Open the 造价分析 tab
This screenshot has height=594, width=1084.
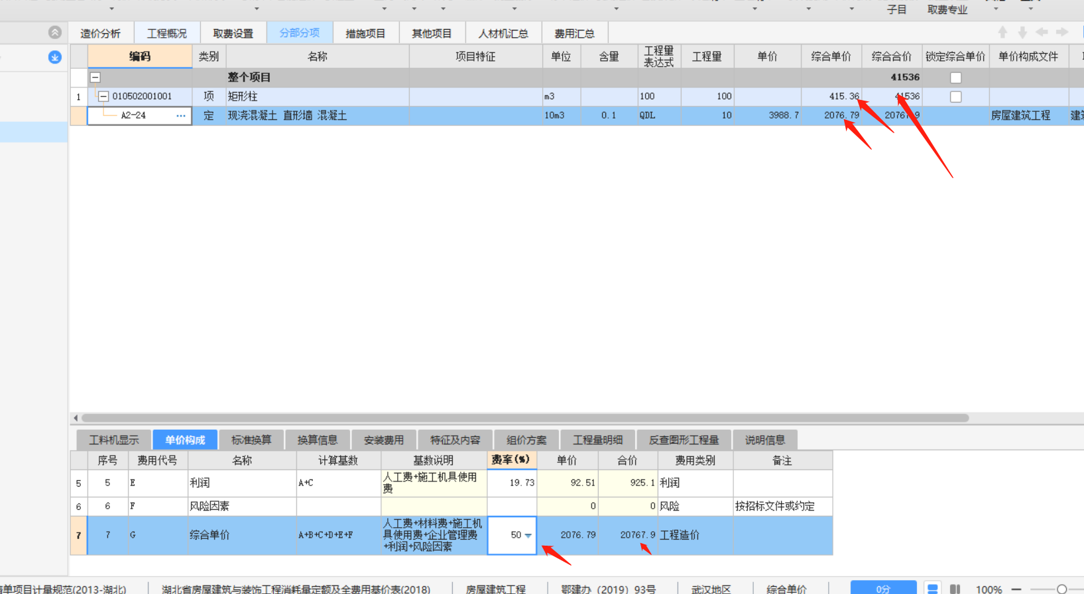tap(101, 33)
